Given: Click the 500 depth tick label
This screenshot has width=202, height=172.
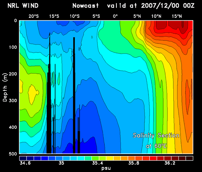Looking at the screenshot, I should 13,154.
